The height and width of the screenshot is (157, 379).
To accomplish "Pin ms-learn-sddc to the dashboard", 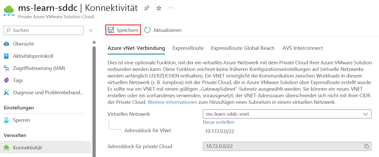I will [146, 8].
